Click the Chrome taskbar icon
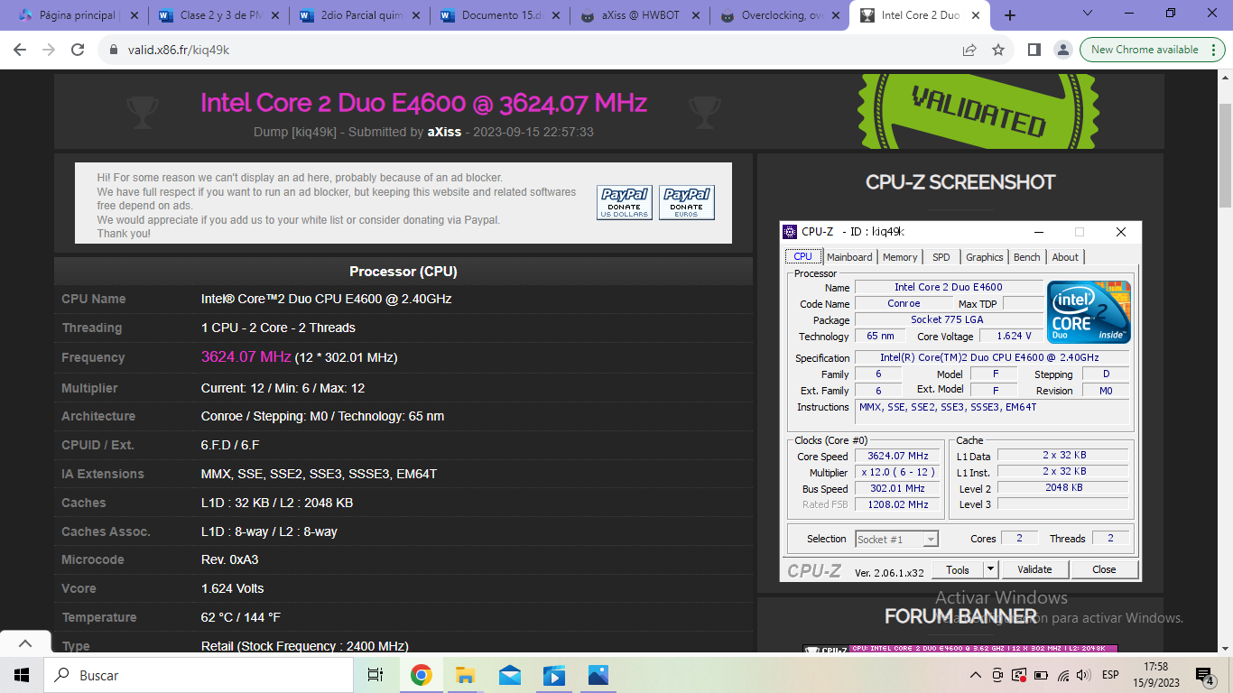This screenshot has width=1233, height=693. coord(421,675)
